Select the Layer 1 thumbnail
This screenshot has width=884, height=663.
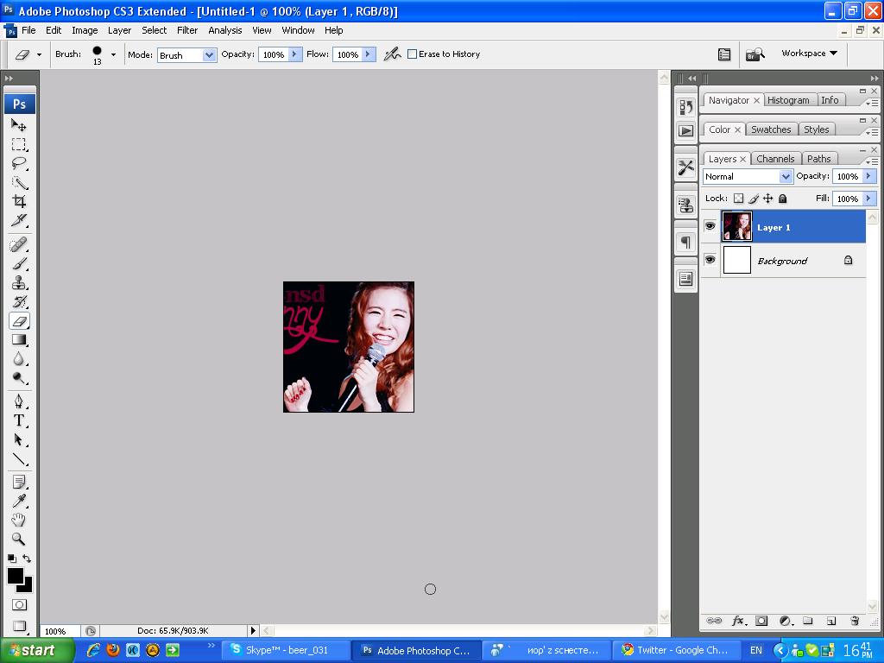pyautogui.click(x=737, y=227)
